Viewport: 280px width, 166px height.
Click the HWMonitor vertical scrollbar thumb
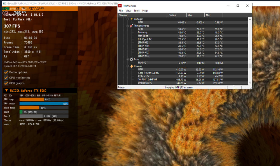tap(250, 66)
